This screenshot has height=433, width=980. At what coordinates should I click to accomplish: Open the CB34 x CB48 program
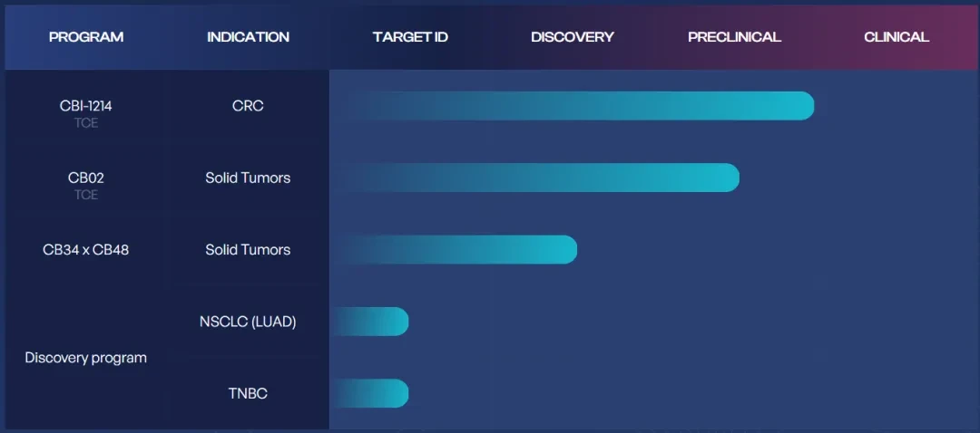(86, 250)
